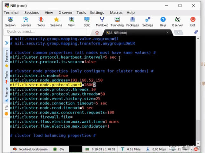Click nifi.cluster.node.protocol.max.threads=50 line
The height and width of the screenshot is (153, 205).
click(58, 94)
